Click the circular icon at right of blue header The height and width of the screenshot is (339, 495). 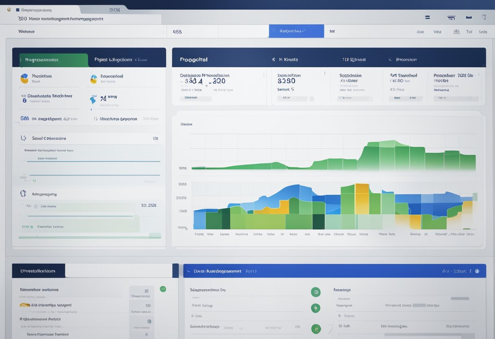tap(477, 271)
